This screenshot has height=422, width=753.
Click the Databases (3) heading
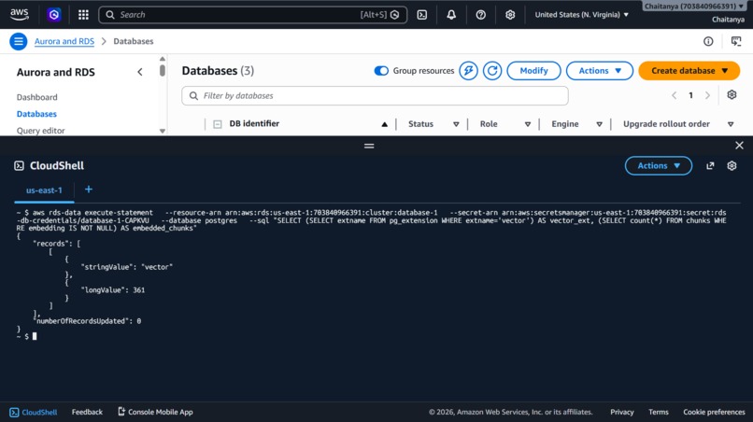(x=218, y=71)
